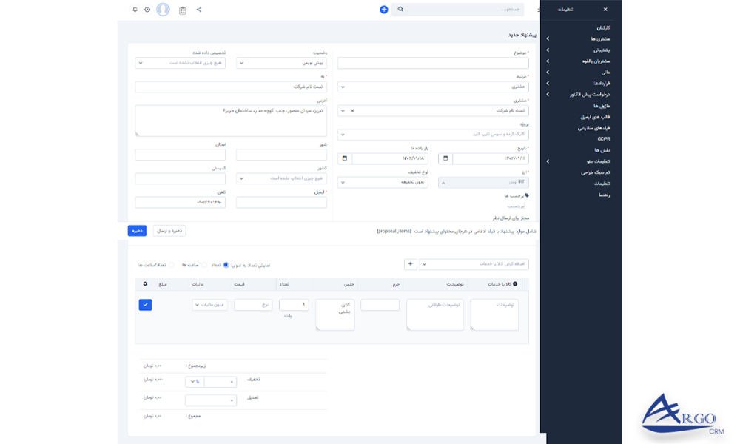Click the blue plus quick-create icon
The image size is (740, 444).
tap(383, 9)
